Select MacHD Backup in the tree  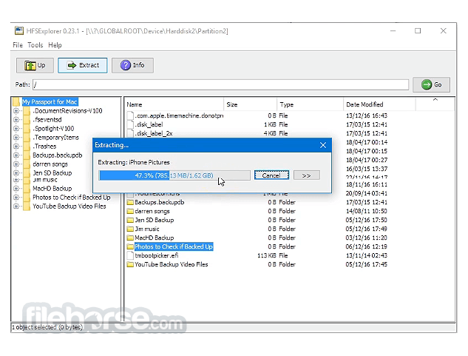click(52, 189)
